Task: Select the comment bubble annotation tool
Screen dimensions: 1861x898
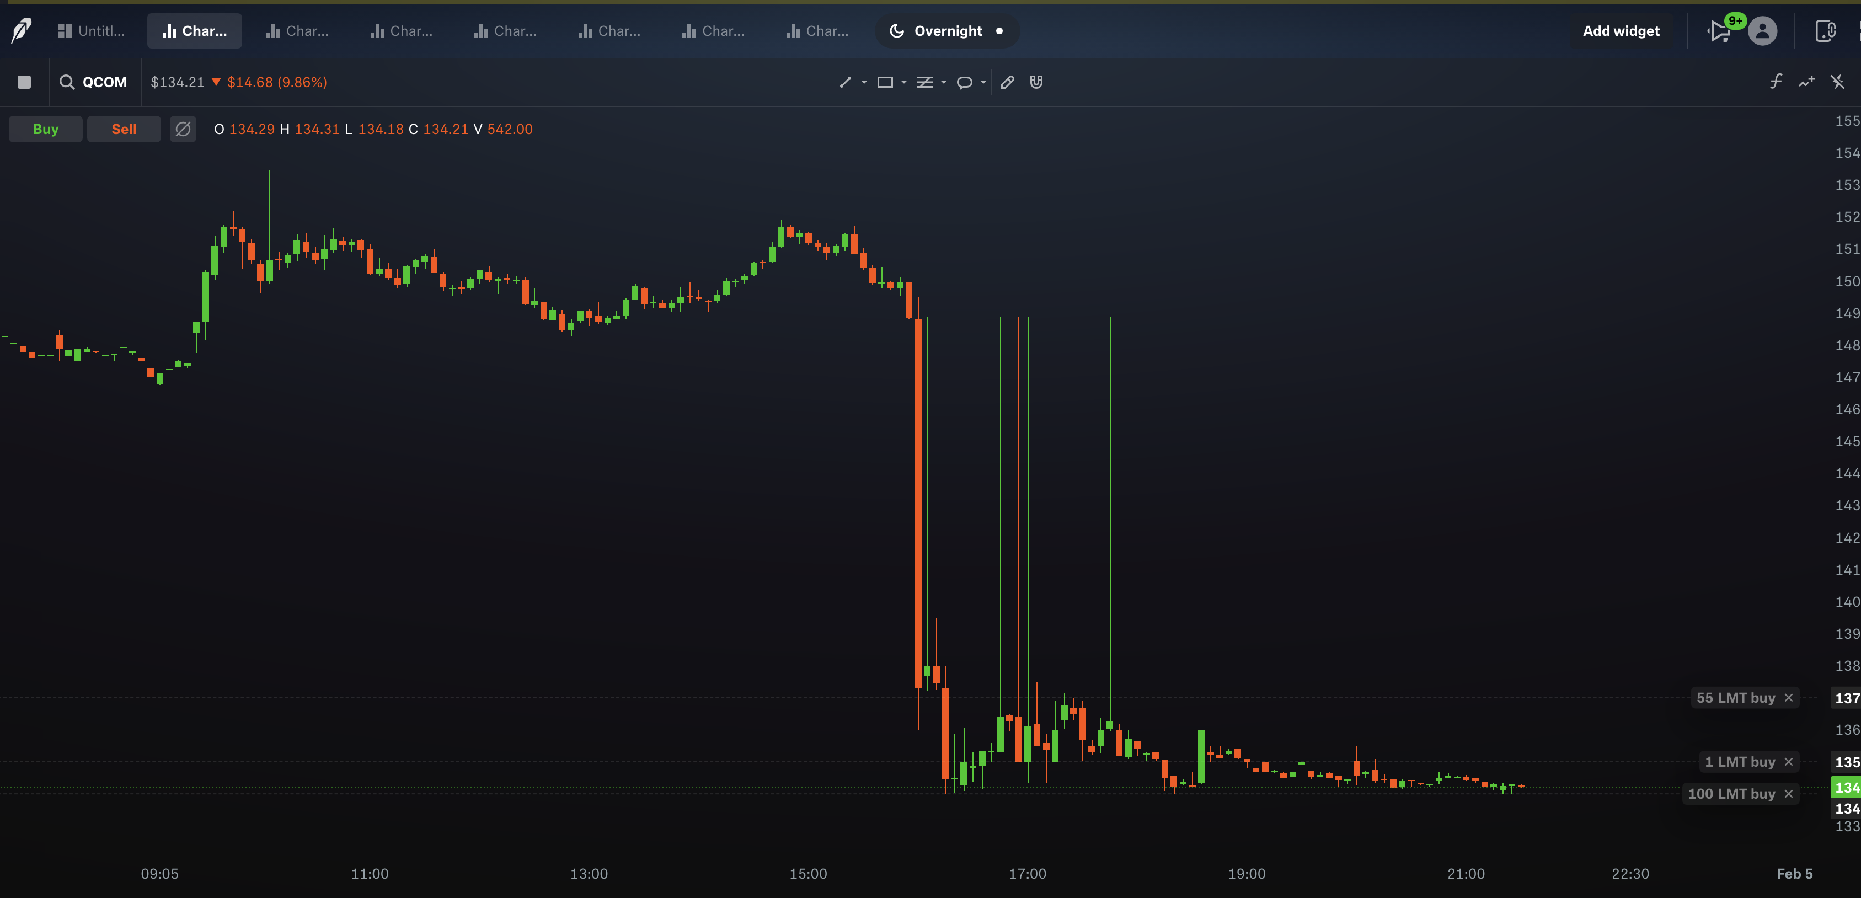Action: coord(964,82)
